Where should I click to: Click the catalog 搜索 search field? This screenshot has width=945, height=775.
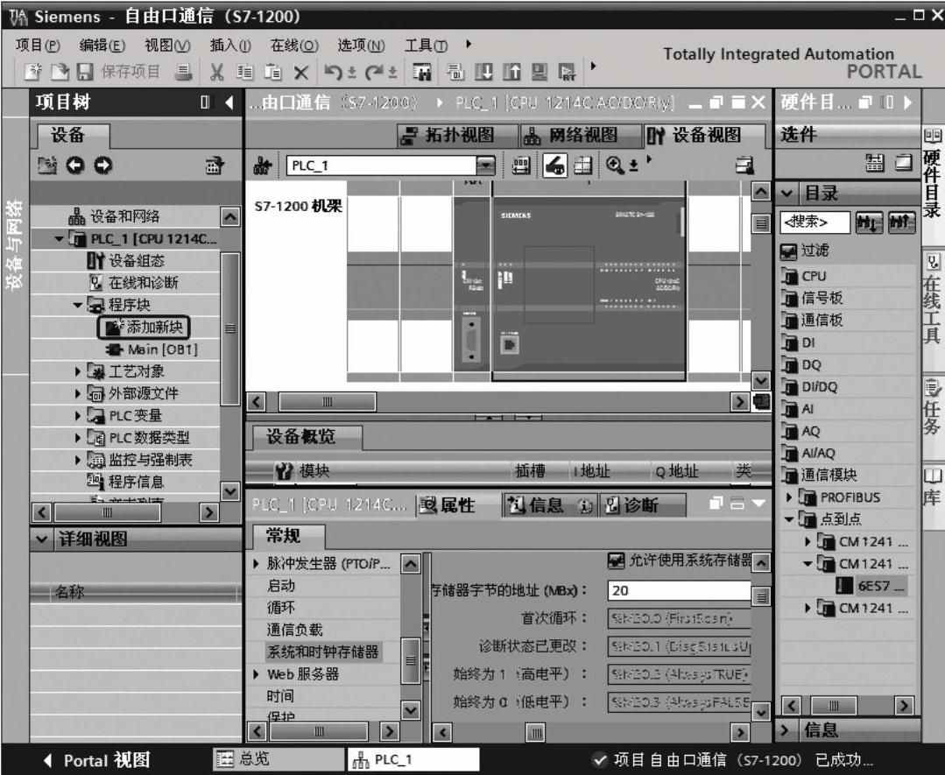pyautogui.click(x=815, y=222)
